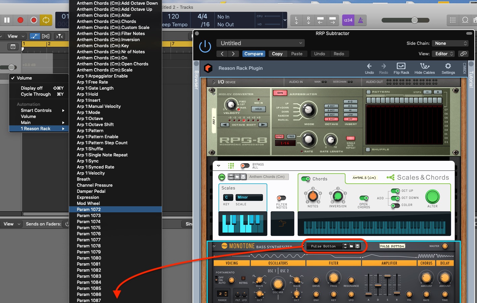The width and height of the screenshot is (477, 303).
Task: Adjust the track volume slider knob
Action: 12,67
